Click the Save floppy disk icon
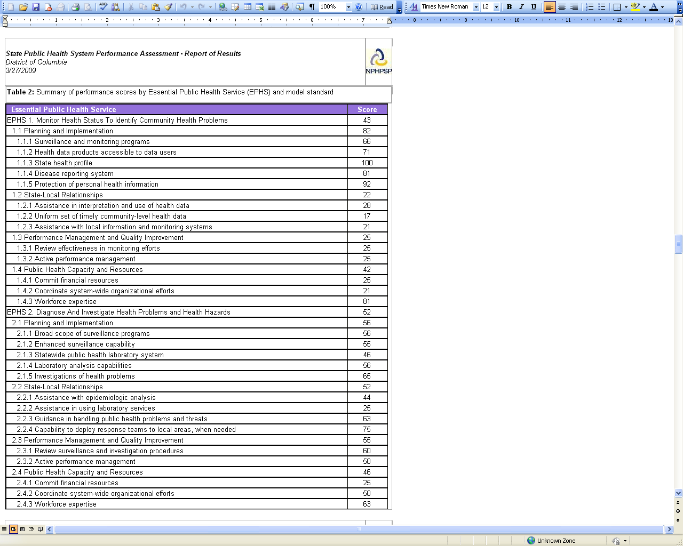 point(36,7)
